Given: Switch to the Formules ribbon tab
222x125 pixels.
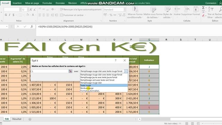Looking at the screenshot, I should pyautogui.click(x=47, y=3).
